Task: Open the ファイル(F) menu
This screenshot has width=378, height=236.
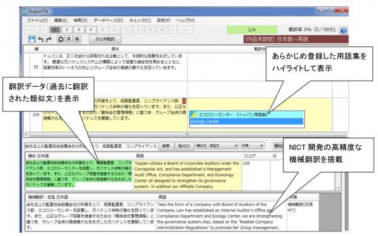Action: pos(37,21)
